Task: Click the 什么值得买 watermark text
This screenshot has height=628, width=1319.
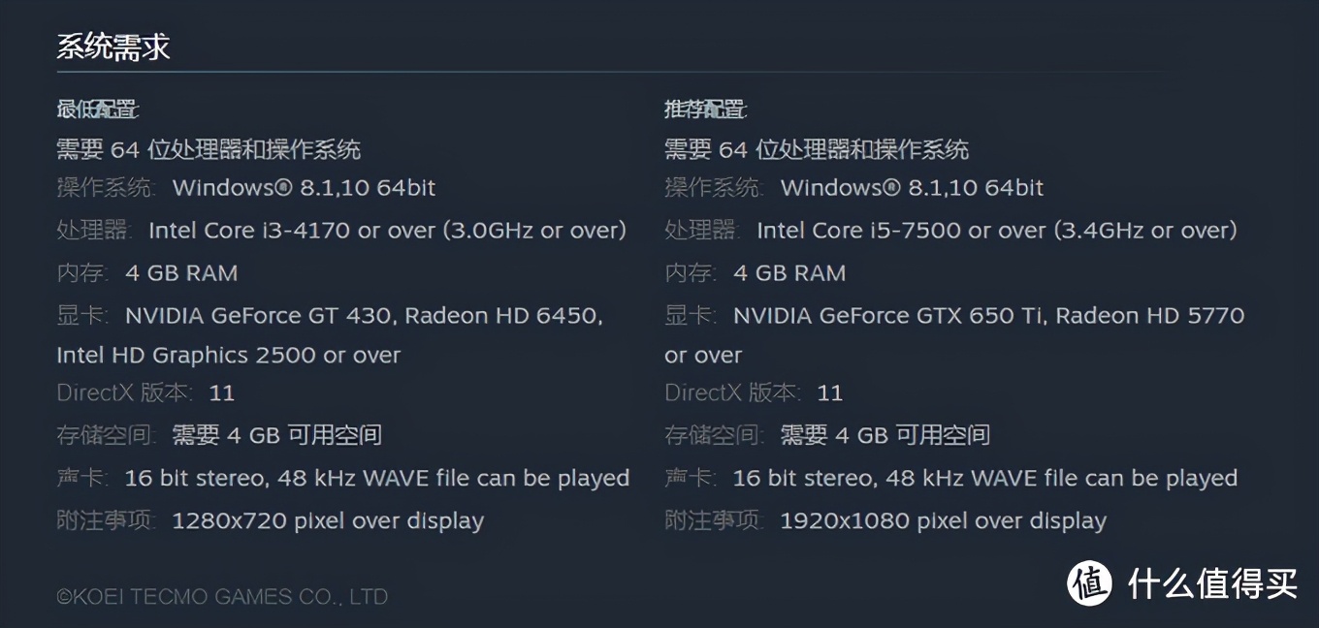Action: point(1212,582)
